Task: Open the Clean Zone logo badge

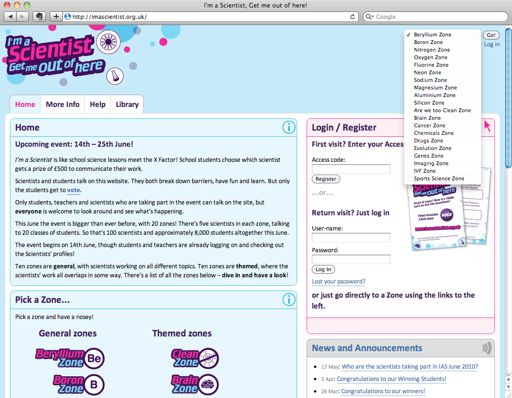Action: 195,358
